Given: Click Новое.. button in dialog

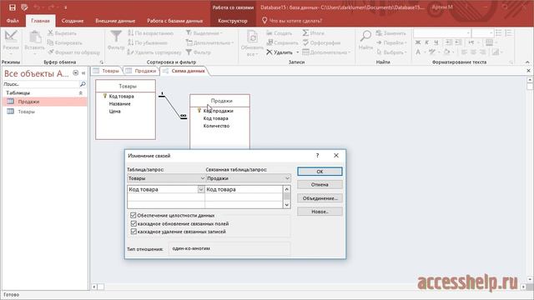Looking at the screenshot, I should [x=320, y=212].
